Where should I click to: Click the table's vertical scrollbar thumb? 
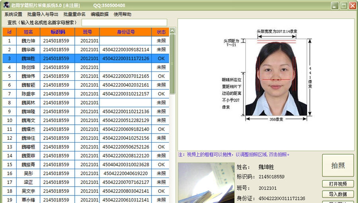(172, 64)
